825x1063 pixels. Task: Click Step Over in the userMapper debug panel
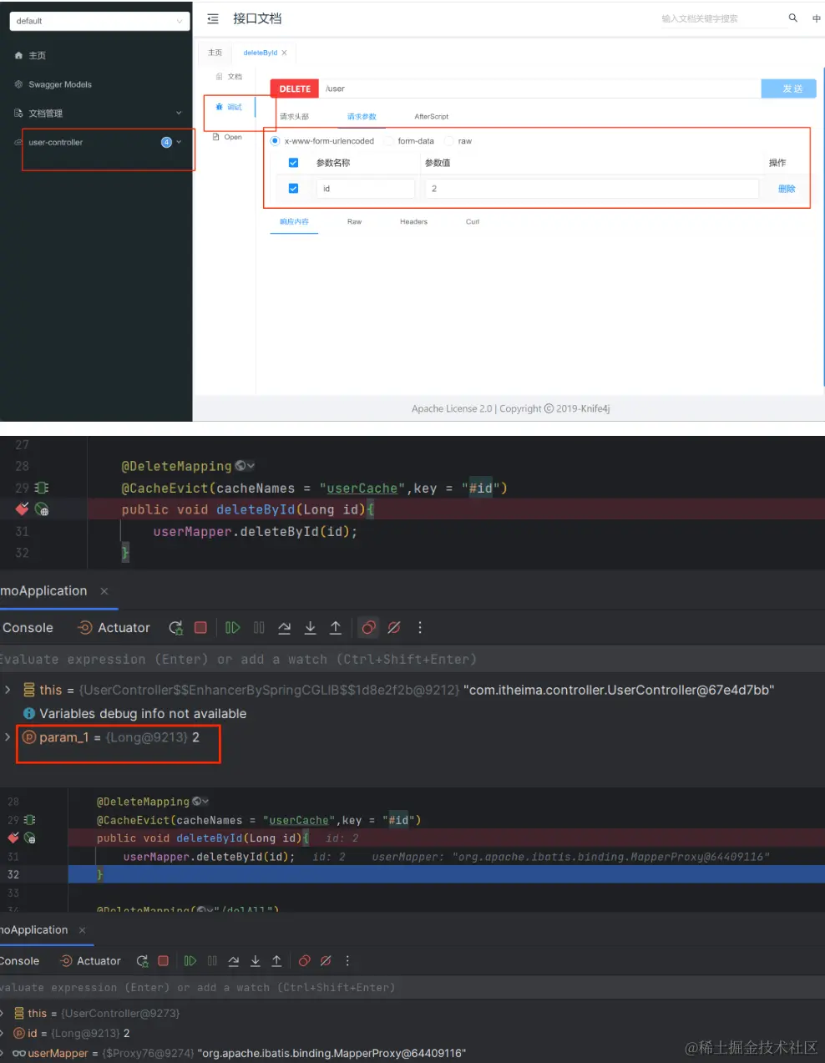(233, 961)
